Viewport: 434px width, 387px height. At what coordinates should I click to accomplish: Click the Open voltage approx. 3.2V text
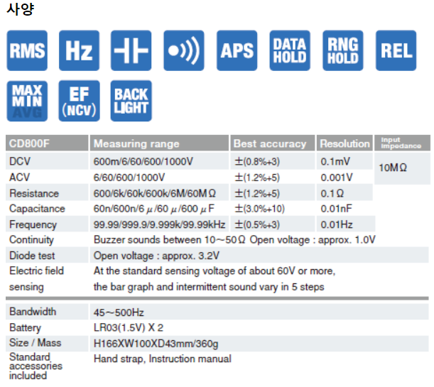point(156,256)
